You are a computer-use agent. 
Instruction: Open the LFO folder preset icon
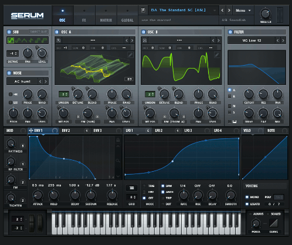tap(131, 188)
